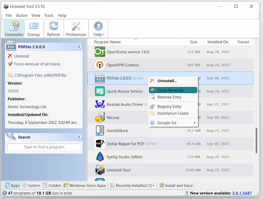Select the Synfig Studio (64bit) row text

(x=125, y=157)
